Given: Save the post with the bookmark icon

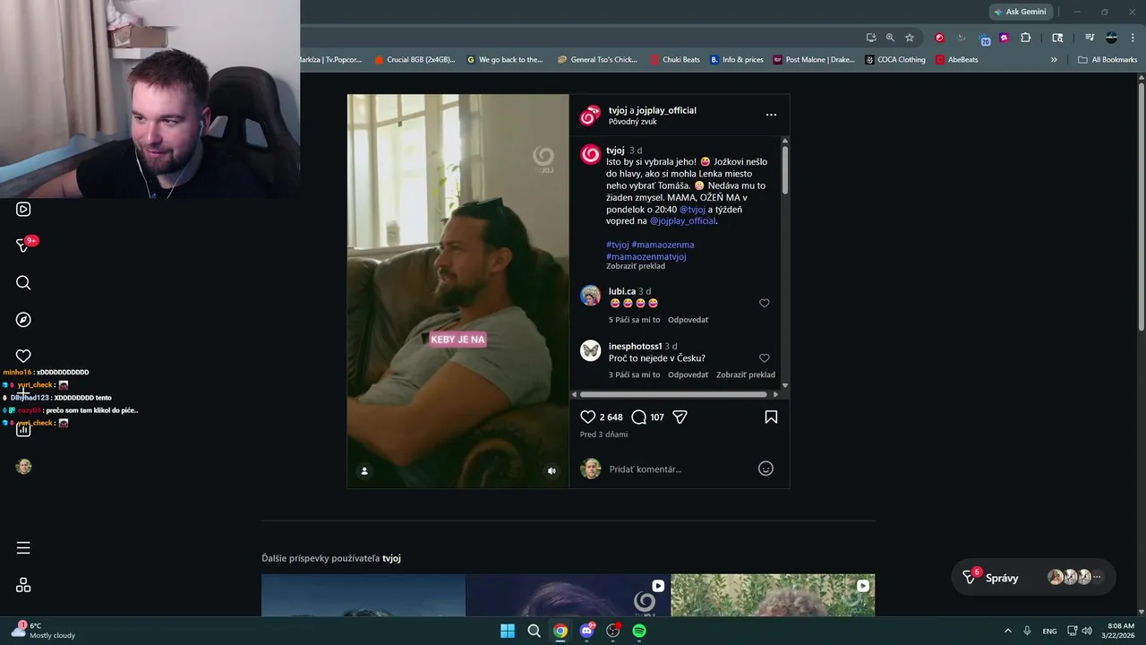Looking at the screenshot, I should [x=771, y=417].
